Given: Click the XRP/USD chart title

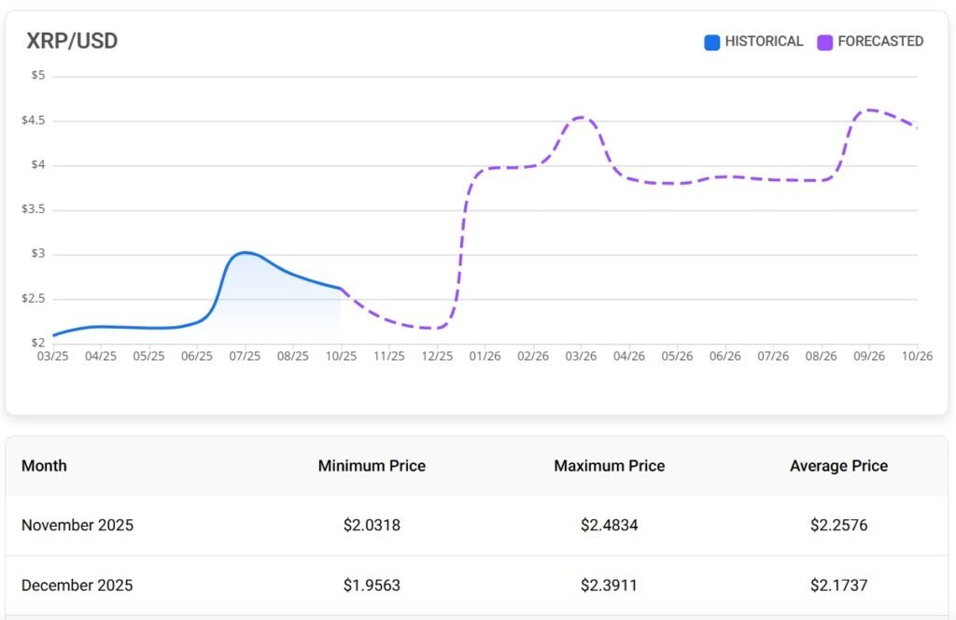Looking at the screenshot, I should [72, 41].
